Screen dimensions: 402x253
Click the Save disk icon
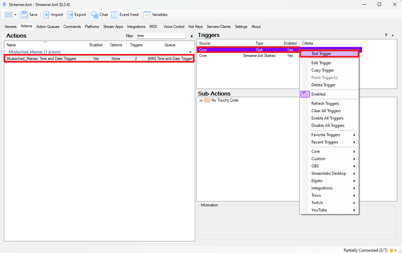pyautogui.click(x=24, y=15)
